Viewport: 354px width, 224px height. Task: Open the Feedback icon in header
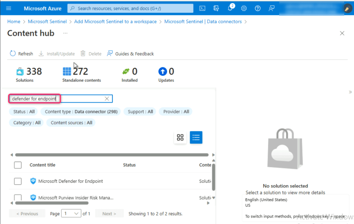click(272, 8)
